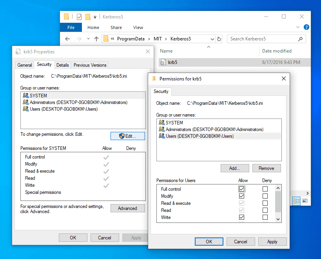Click the address bar folder icon

tap(106, 38)
